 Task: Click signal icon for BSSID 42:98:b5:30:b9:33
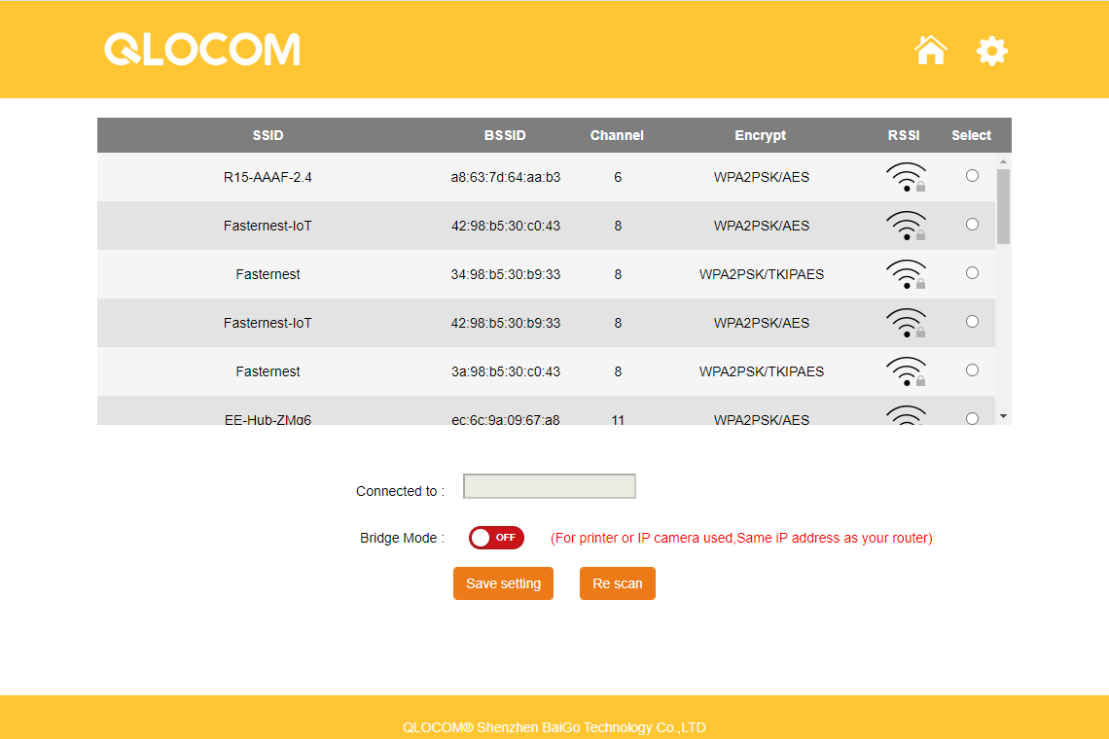tap(906, 323)
